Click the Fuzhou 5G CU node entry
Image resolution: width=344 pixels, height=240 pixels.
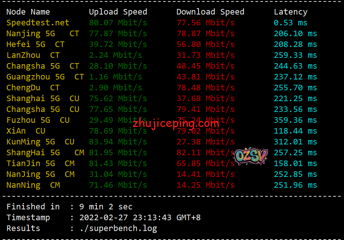click(38, 120)
